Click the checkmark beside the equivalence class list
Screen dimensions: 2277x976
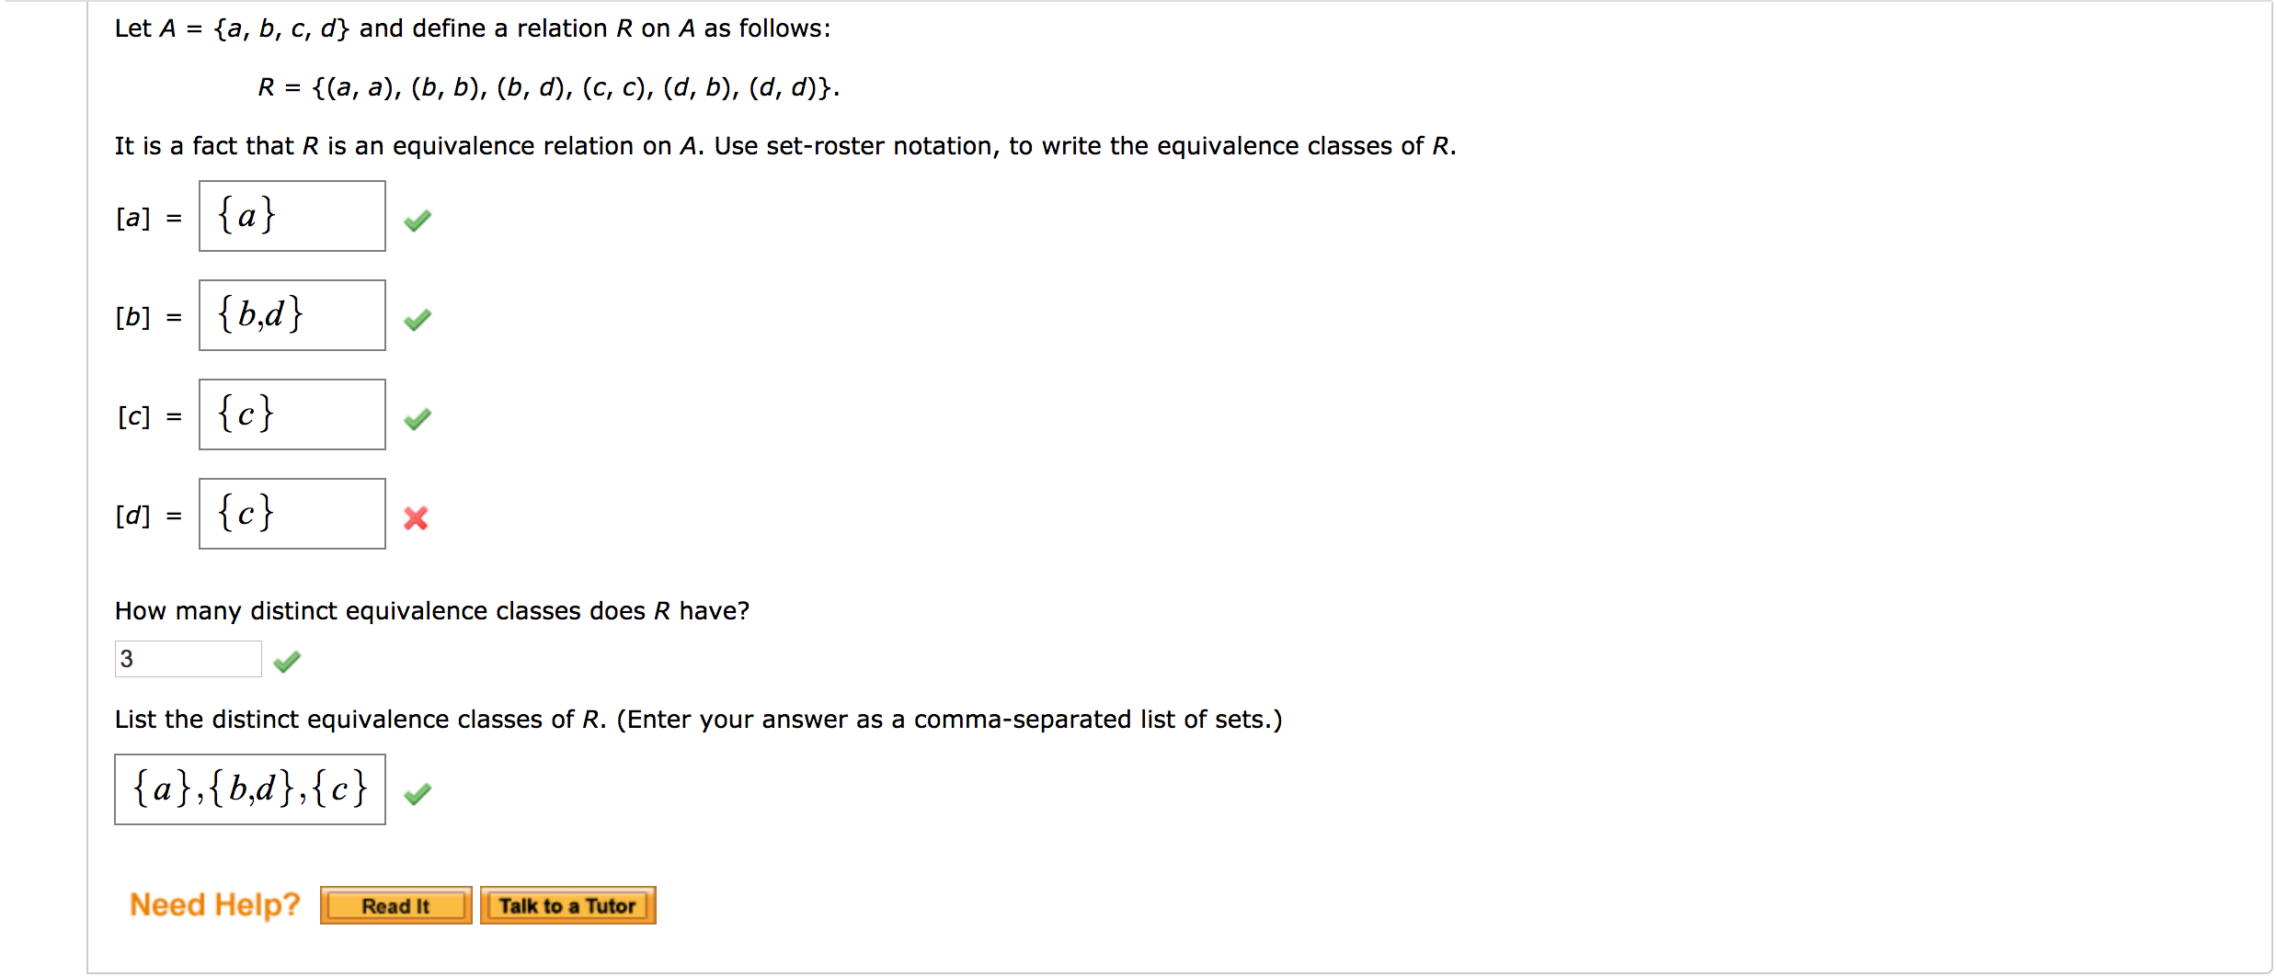418,792
